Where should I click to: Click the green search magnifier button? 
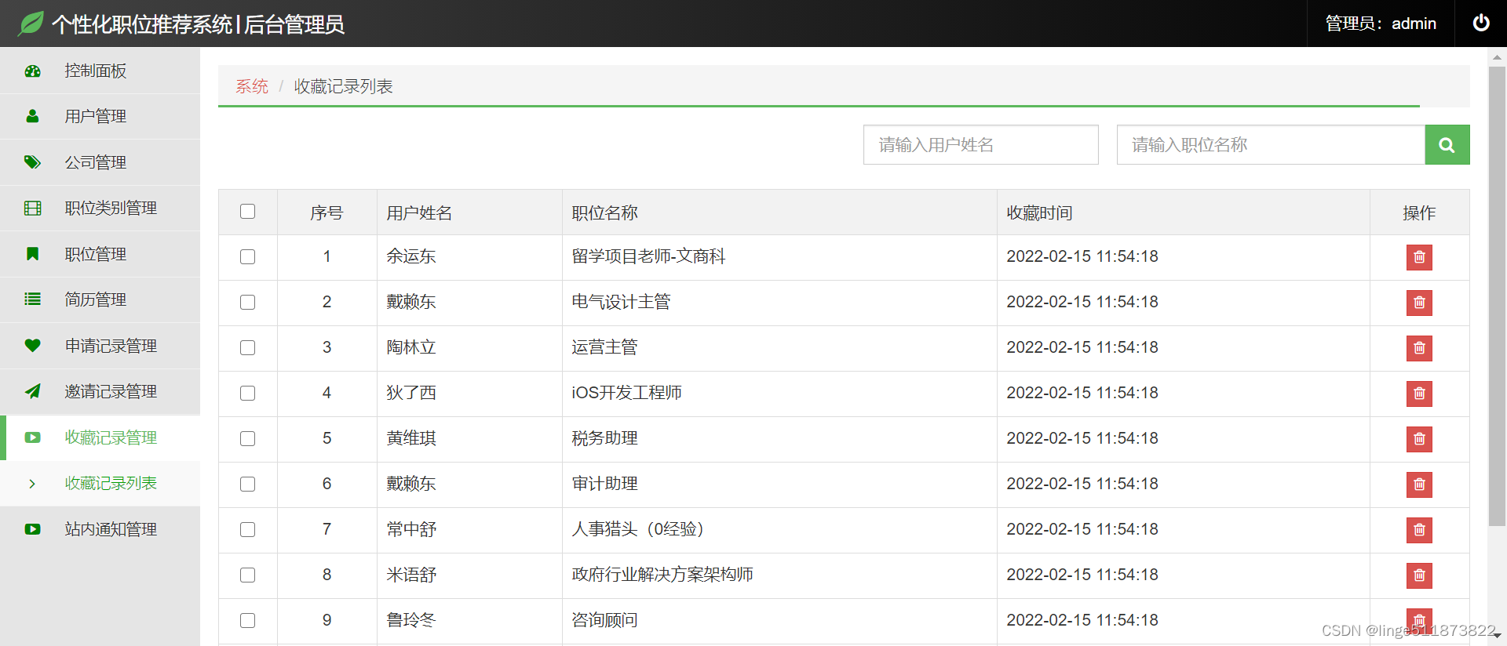tap(1447, 145)
